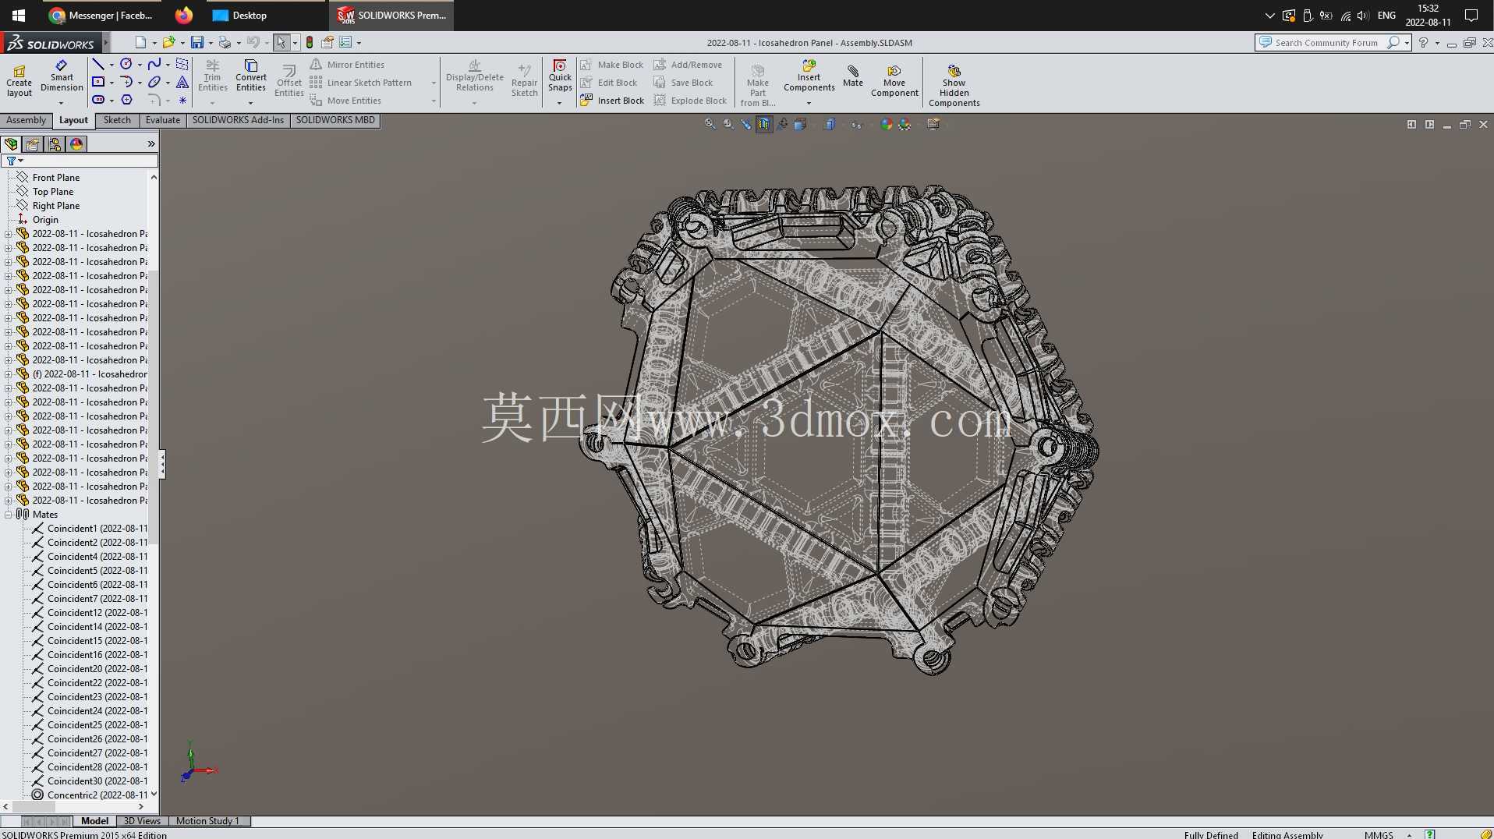Click the Insert Components tool
This screenshot has height=839, width=1494.
tap(809, 76)
